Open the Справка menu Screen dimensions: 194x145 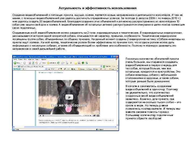point(43,59)
